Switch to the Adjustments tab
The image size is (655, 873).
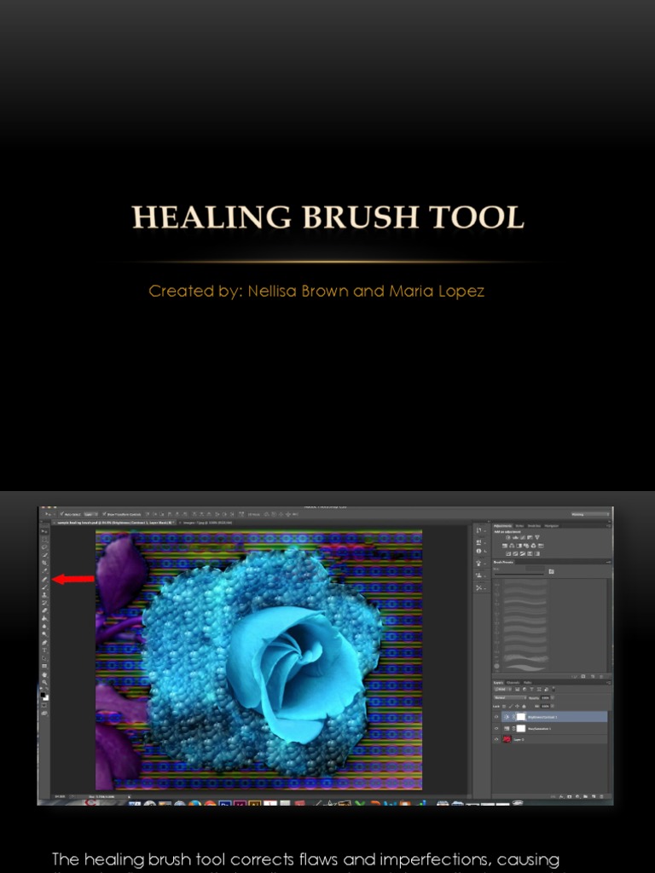[x=502, y=526]
